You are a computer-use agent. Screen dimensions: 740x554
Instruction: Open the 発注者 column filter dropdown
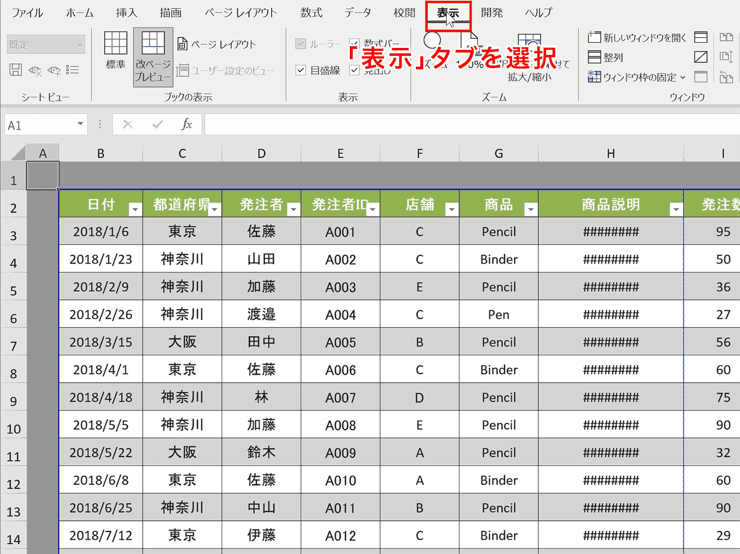pos(294,209)
